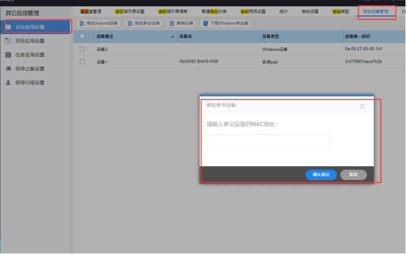Click the 领导之窗设置 sidebar icon
This screenshot has height=254, width=406.
point(8,69)
